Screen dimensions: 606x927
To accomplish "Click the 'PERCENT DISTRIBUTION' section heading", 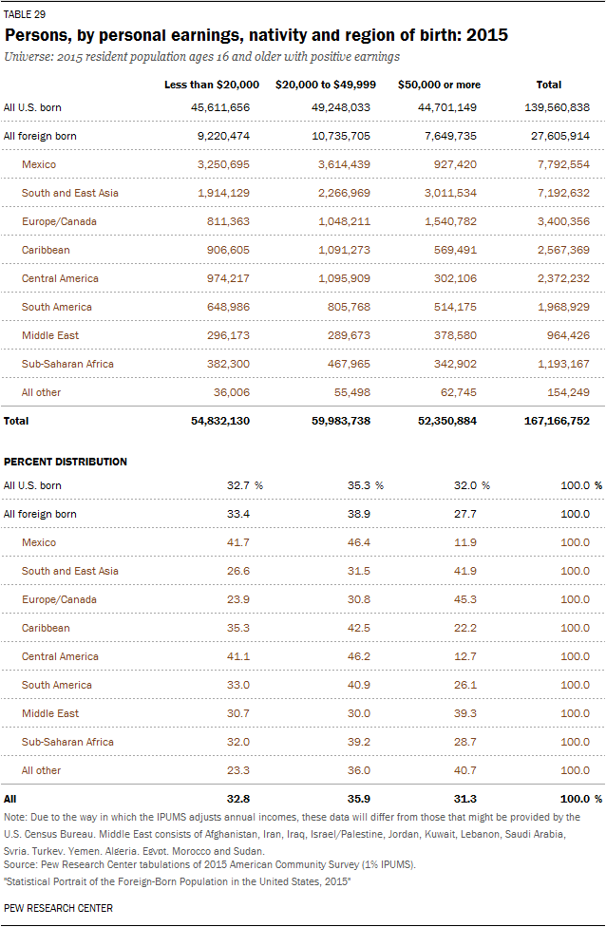I will tap(66, 462).
